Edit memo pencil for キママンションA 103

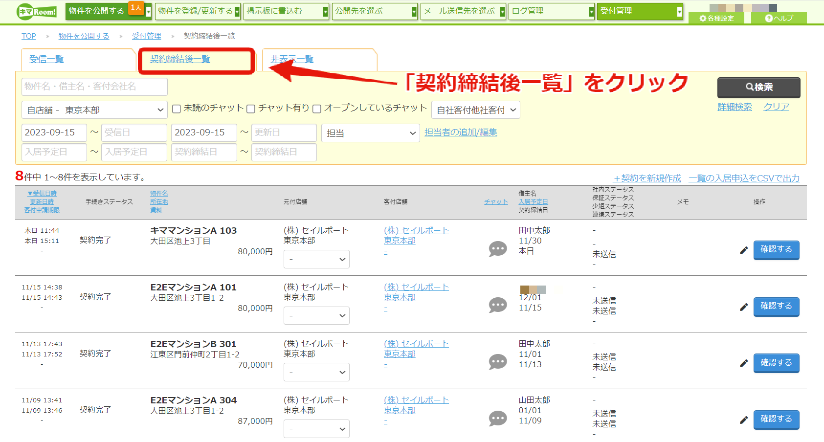tap(744, 250)
